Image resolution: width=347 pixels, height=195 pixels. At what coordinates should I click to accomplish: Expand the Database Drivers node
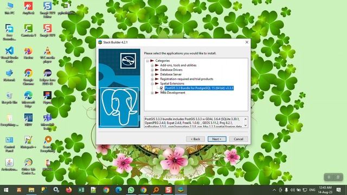tap(152, 70)
